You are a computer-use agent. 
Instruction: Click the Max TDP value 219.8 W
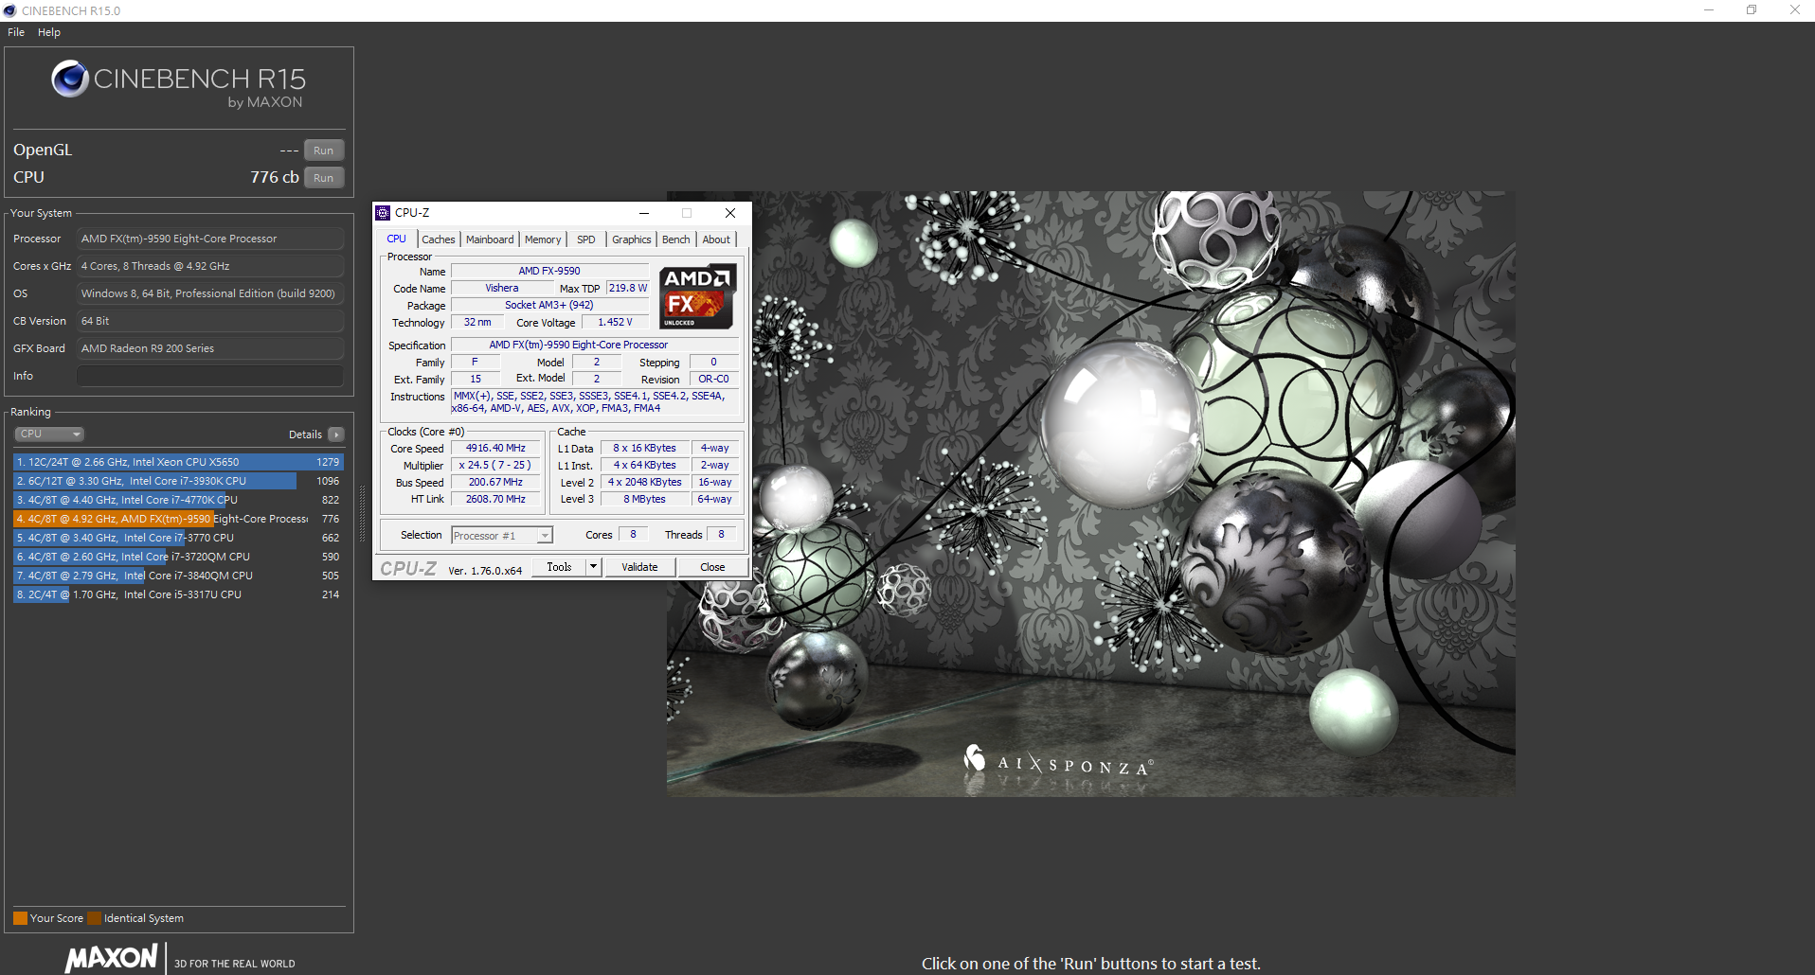point(628,289)
